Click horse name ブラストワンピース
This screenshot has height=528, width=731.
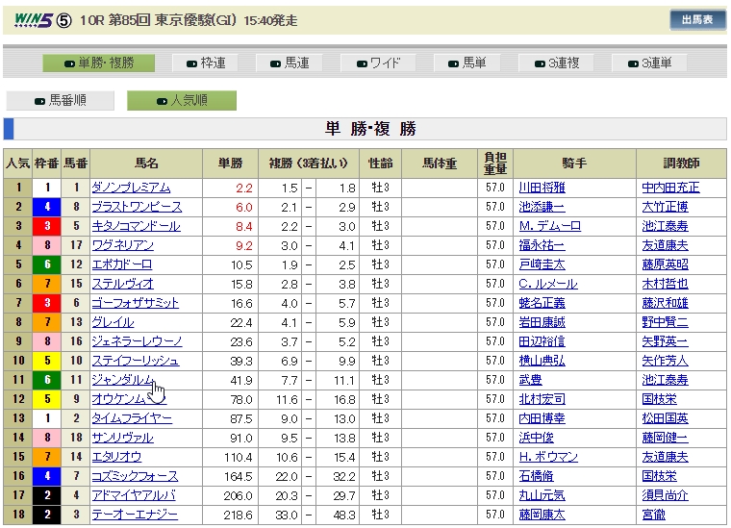click(x=136, y=207)
